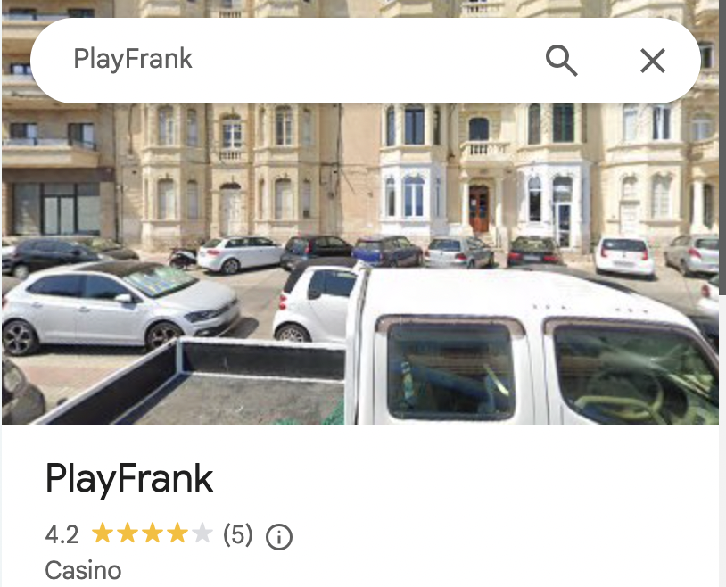The image size is (726, 587).
Task: Open the street view photo of the building
Action: point(360,212)
